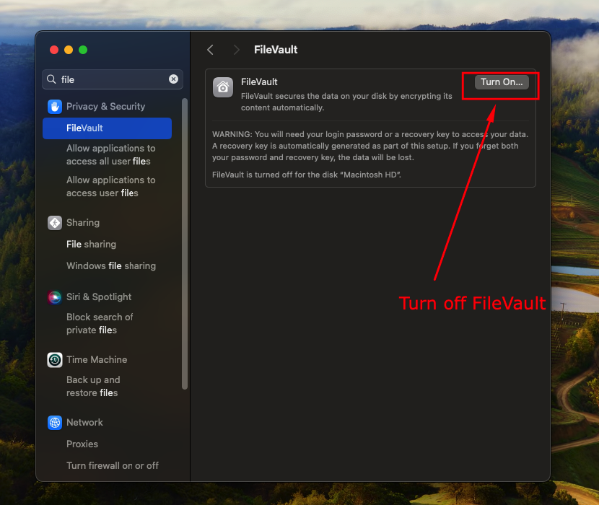The width and height of the screenshot is (599, 505).
Task: Select Windows file sharing option
Action: tap(110, 265)
